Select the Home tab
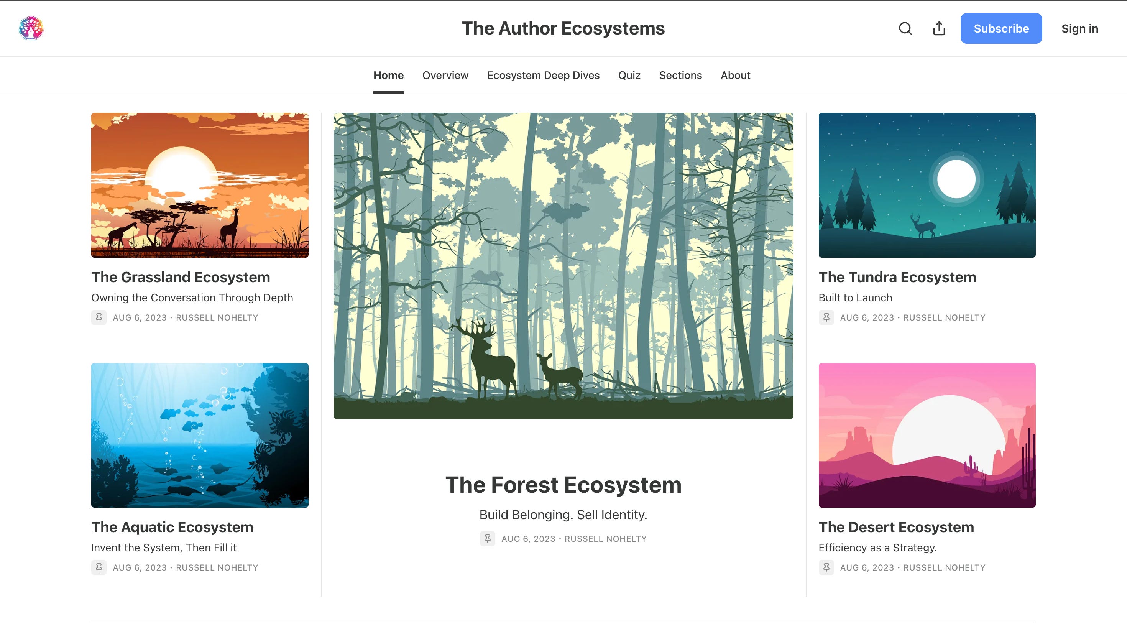 (x=388, y=76)
